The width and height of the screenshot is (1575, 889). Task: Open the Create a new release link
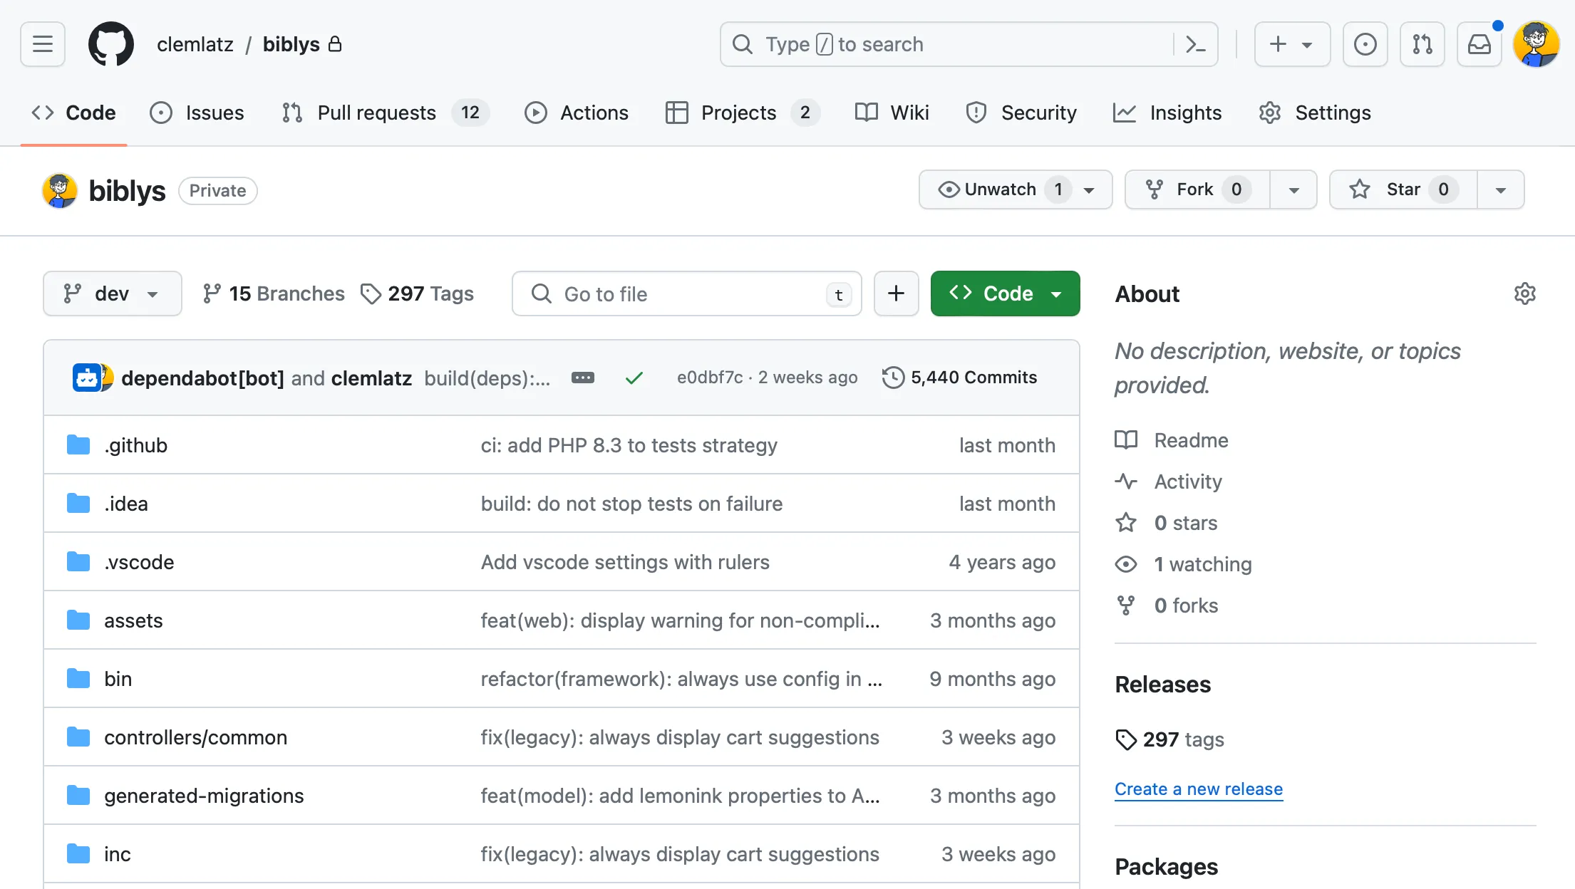tap(1198, 789)
